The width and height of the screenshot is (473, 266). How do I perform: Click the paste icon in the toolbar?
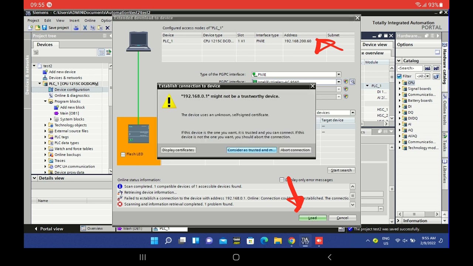coord(100,28)
